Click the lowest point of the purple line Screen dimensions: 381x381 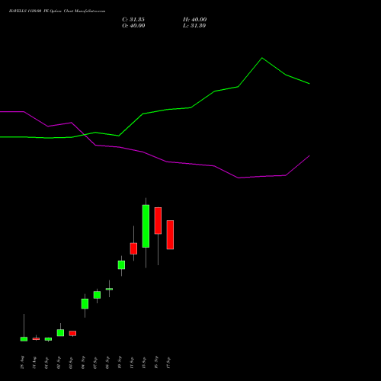tap(239, 178)
